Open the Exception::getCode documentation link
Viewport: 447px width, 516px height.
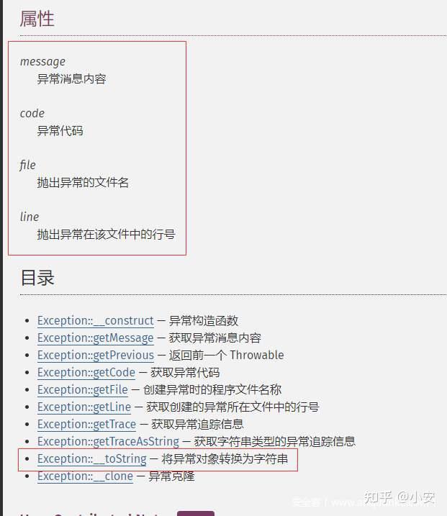pos(86,373)
